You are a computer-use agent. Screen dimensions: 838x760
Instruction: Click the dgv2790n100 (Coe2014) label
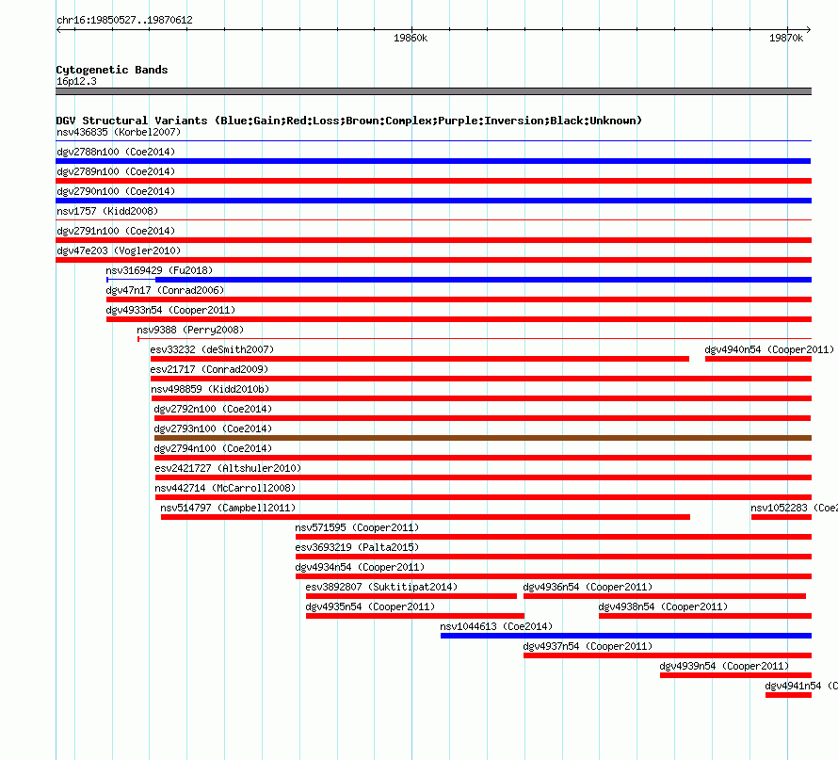click(116, 191)
